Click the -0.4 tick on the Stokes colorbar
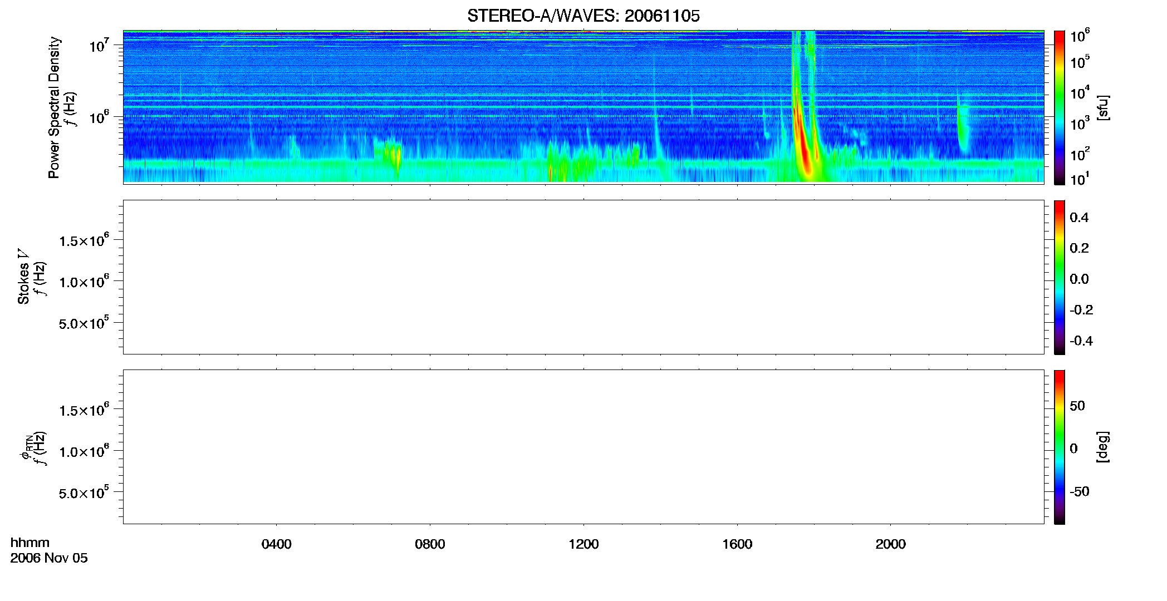The width and height of the screenshot is (1167, 601). 1081,341
